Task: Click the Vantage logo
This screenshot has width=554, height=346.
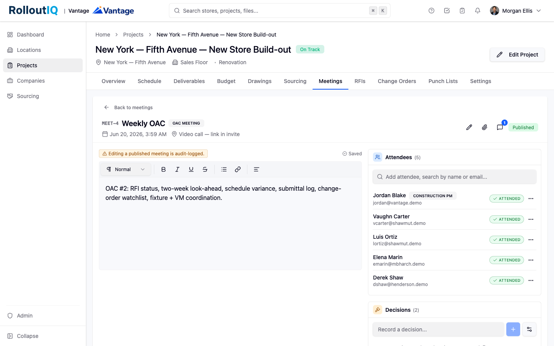Action: point(113,10)
